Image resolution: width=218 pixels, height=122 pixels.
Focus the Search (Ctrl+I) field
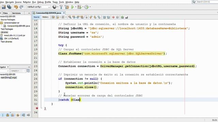205,2
